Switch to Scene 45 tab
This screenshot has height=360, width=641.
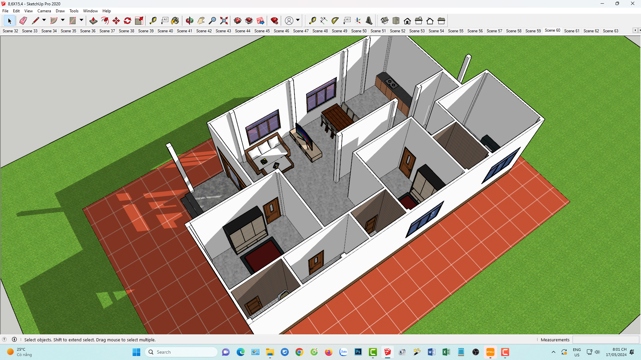[x=262, y=31]
